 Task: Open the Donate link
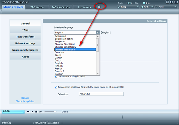tap(25, 98)
